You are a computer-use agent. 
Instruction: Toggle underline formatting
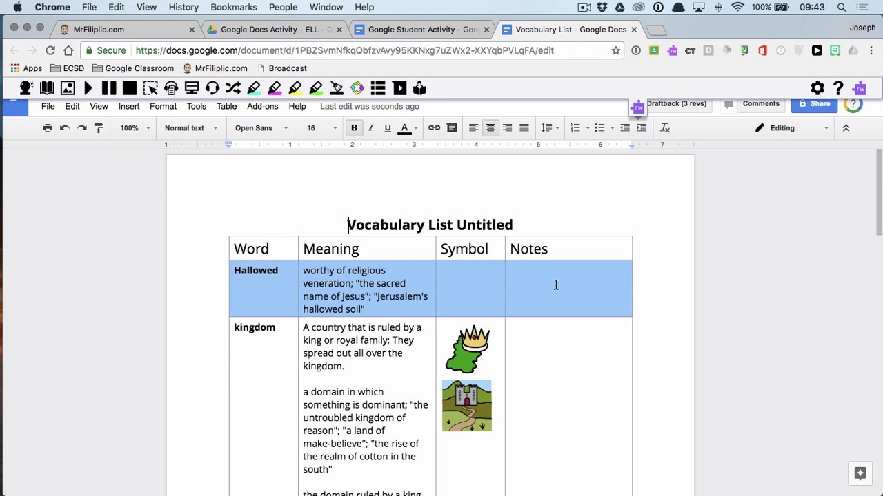[x=388, y=128]
